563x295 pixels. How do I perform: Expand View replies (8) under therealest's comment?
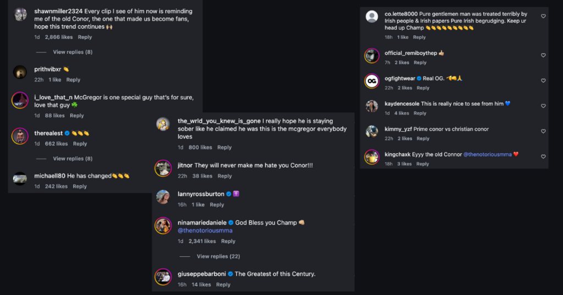(x=72, y=159)
